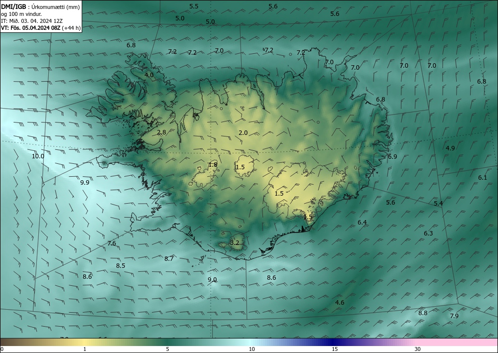
Task: Click the 4.0 value over the Westfjords
Action: tap(149, 75)
